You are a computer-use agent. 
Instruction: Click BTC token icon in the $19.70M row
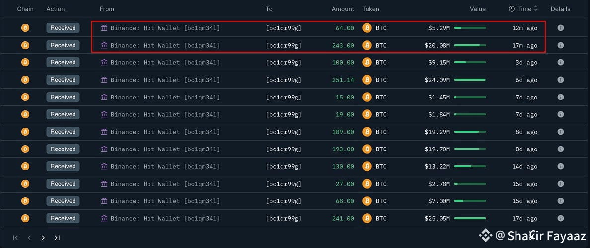(367, 149)
